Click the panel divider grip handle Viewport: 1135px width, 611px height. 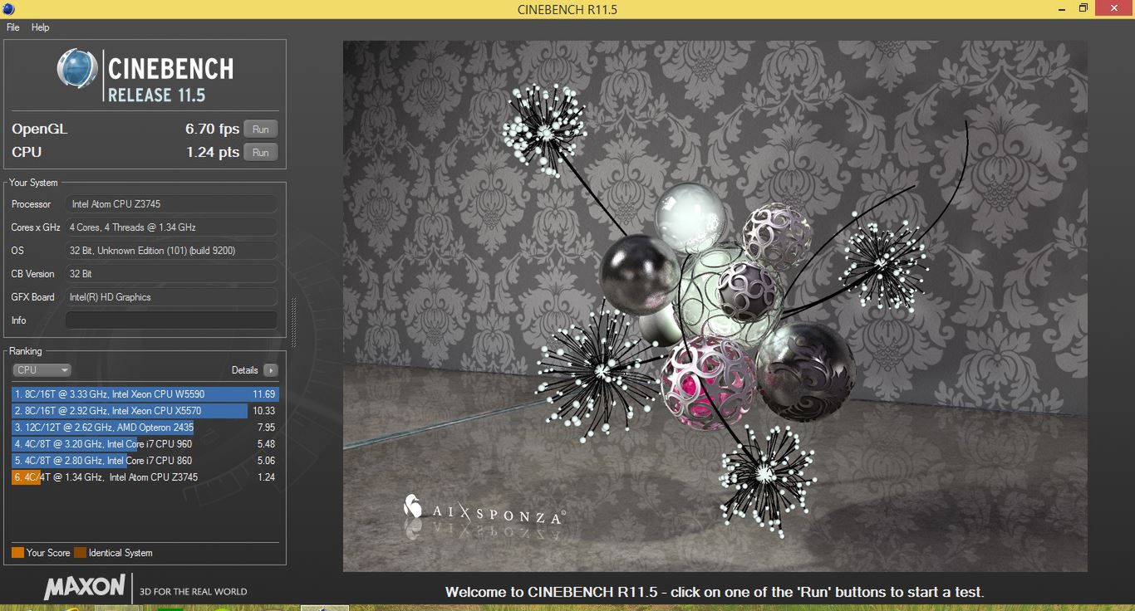[x=293, y=322]
